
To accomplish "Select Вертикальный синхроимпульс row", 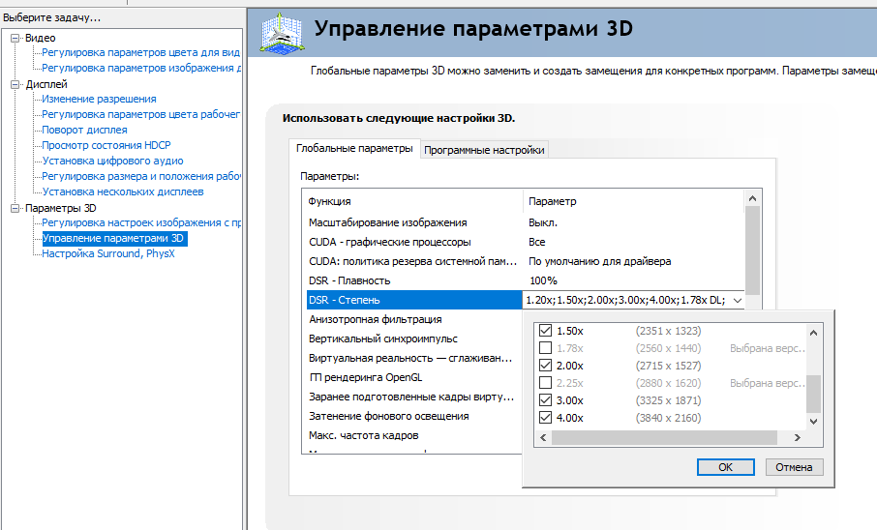I will [414, 339].
